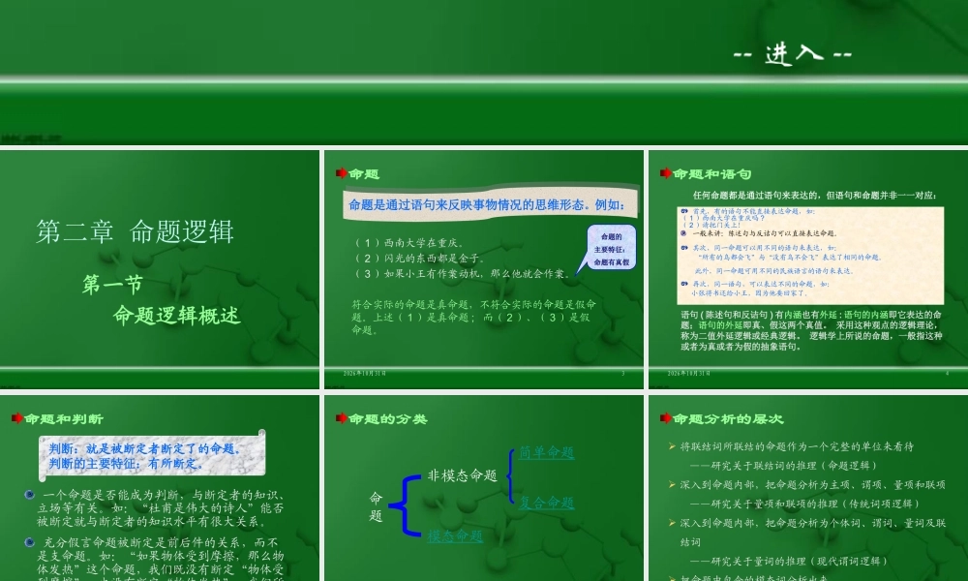Open the 命题和判断 slide thumbnail

click(x=160, y=488)
